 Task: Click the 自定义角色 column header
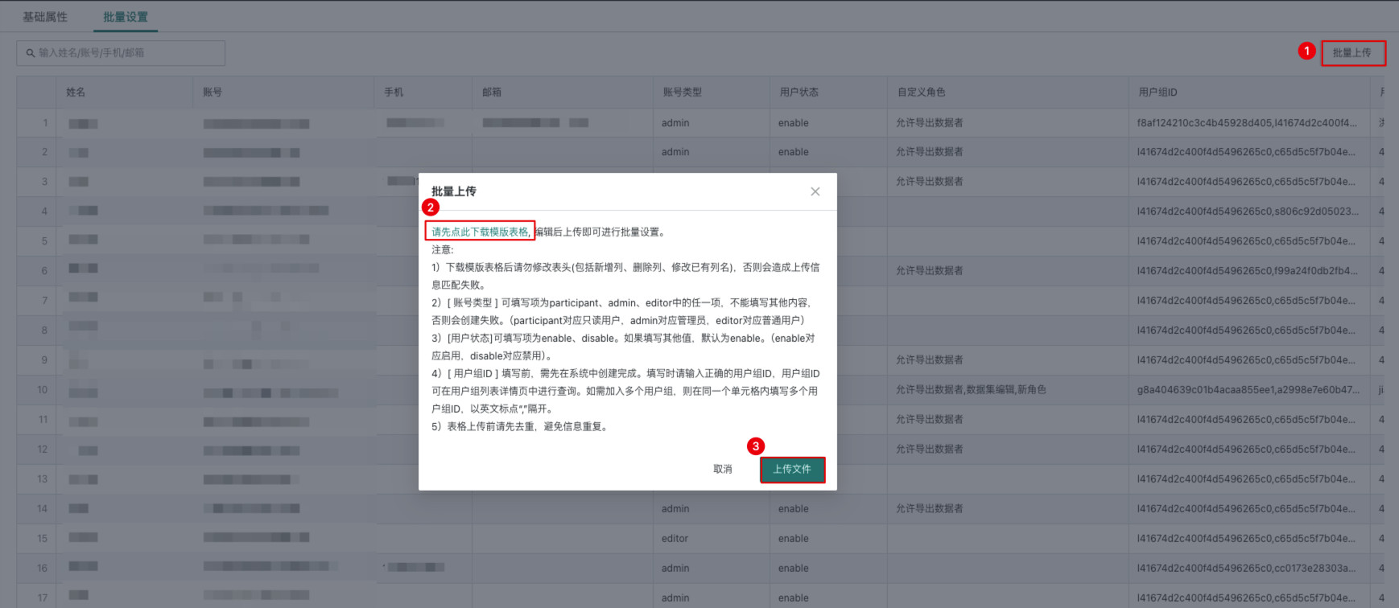[921, 92]
